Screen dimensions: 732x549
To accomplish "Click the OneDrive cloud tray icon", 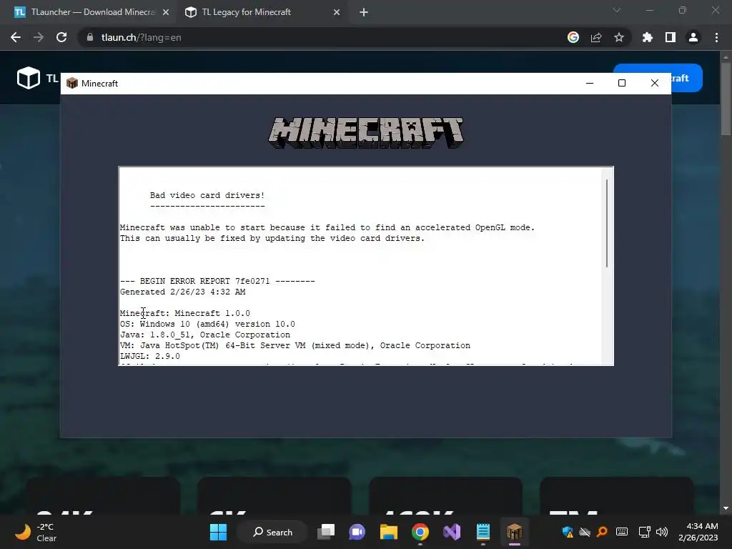I will click(585, 532).
